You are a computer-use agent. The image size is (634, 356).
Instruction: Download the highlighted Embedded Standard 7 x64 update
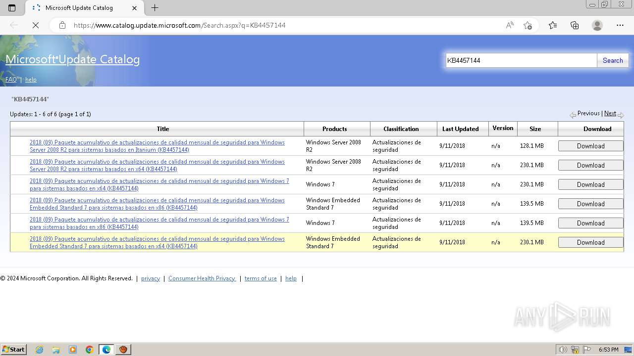pos(590,242)
